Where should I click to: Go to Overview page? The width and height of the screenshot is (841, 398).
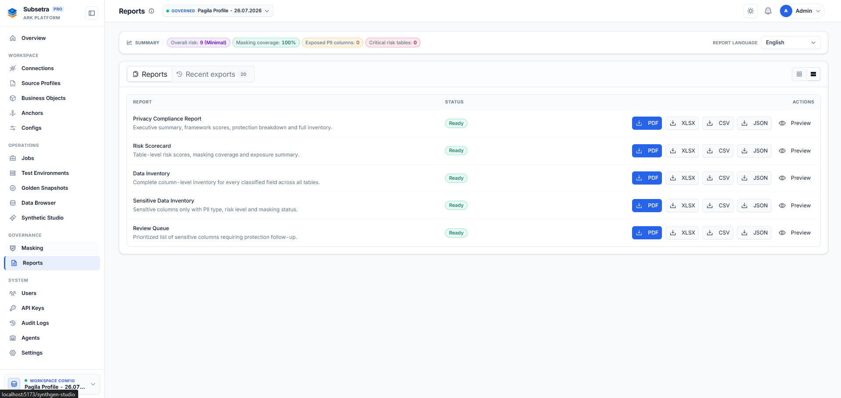(x=52, y=38)
